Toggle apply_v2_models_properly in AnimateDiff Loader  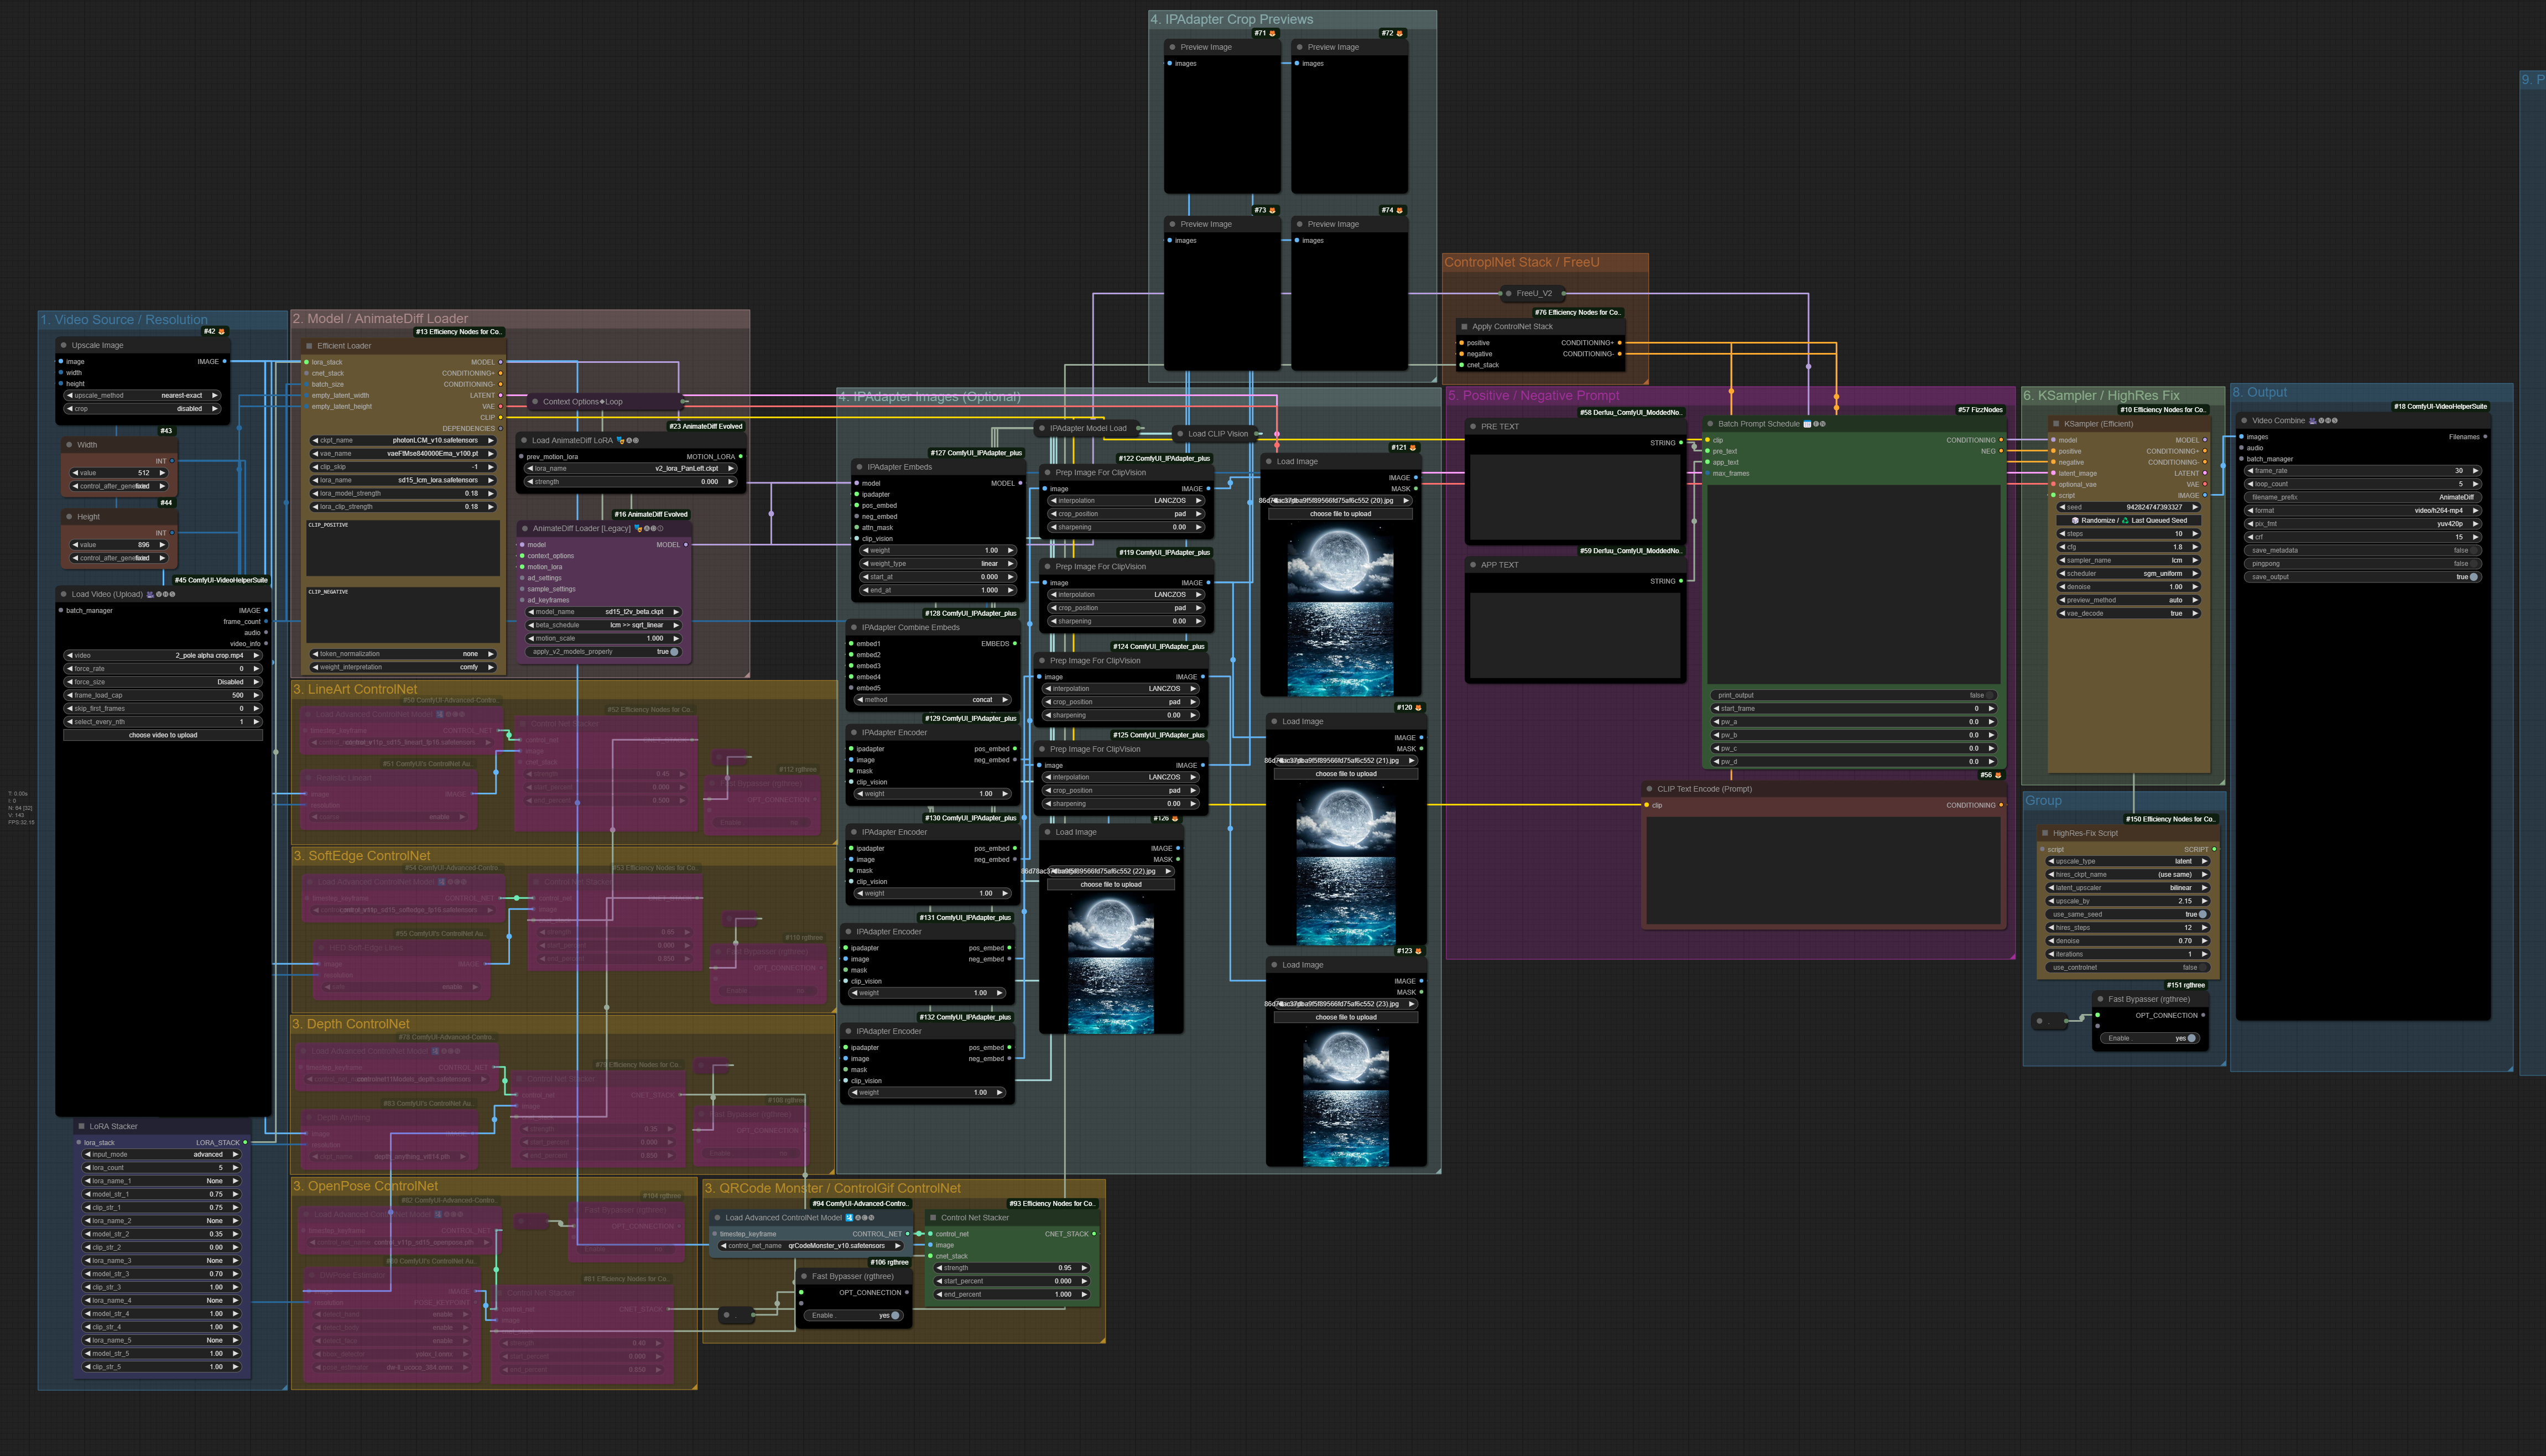[674, 652]
